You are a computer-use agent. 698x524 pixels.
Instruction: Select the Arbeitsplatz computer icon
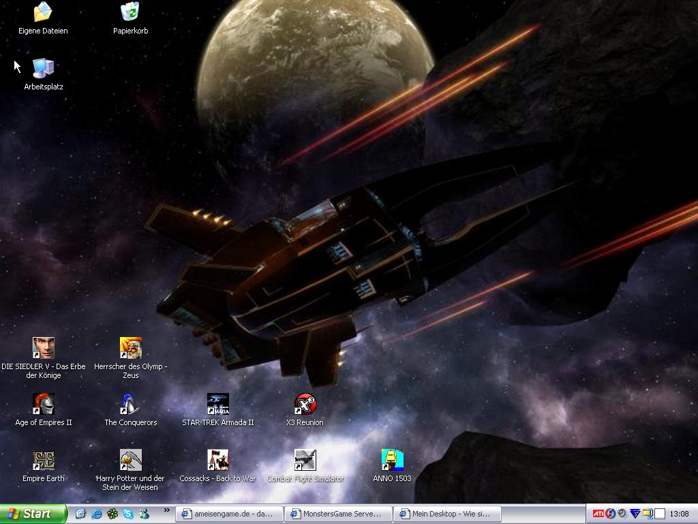tap(43, 68)
